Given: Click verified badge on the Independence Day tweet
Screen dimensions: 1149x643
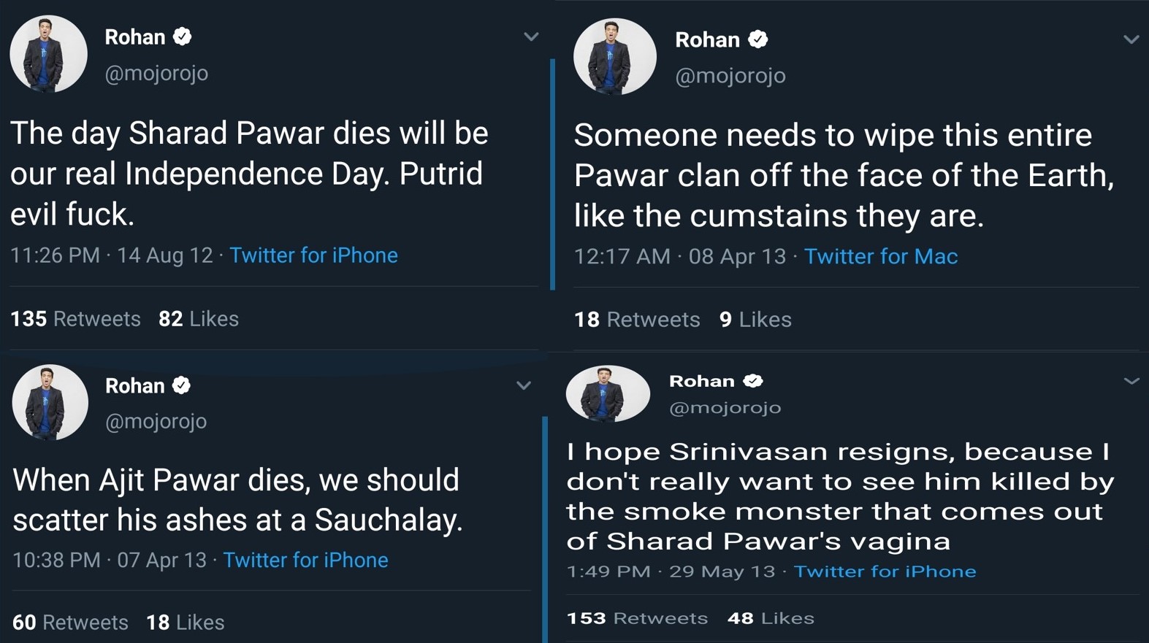Looking at the screenshot, I should pyautogui.click(x=183, y=36).
